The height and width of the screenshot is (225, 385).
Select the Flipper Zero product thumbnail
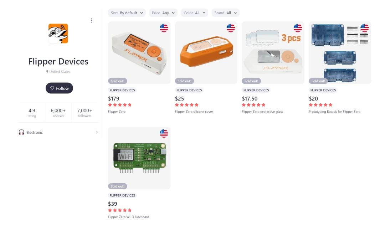click(139, 53)
